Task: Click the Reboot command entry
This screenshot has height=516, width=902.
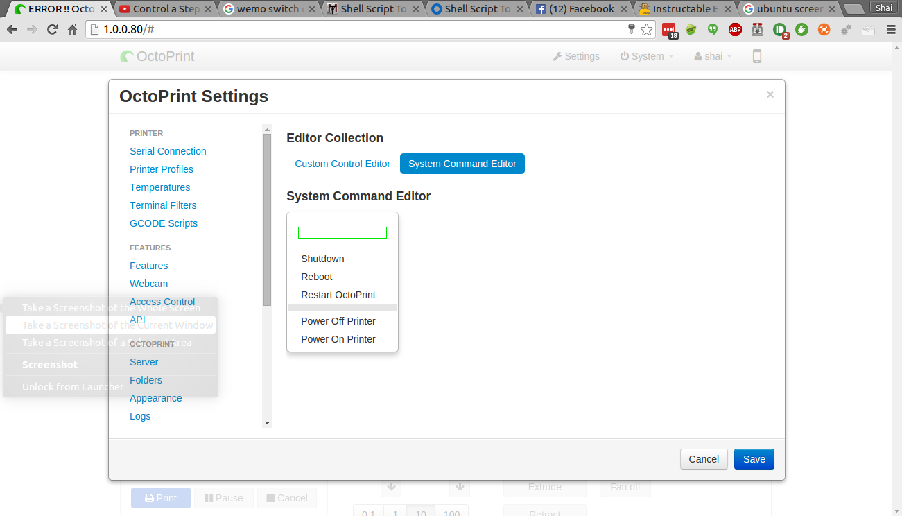Action: pyautogui.click(x=317, y=277)
